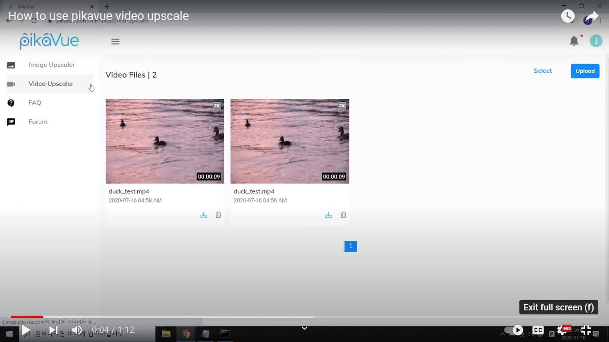Open the FAQ sidebar item
The height and width of the screenshot is (342, 609).
(x=35, y=103)
